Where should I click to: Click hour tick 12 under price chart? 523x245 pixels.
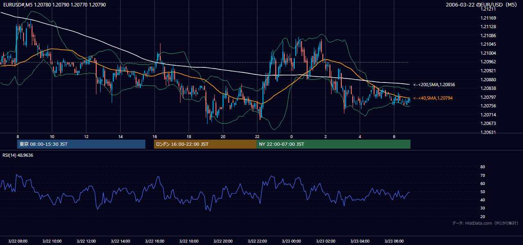pos(86,136)
